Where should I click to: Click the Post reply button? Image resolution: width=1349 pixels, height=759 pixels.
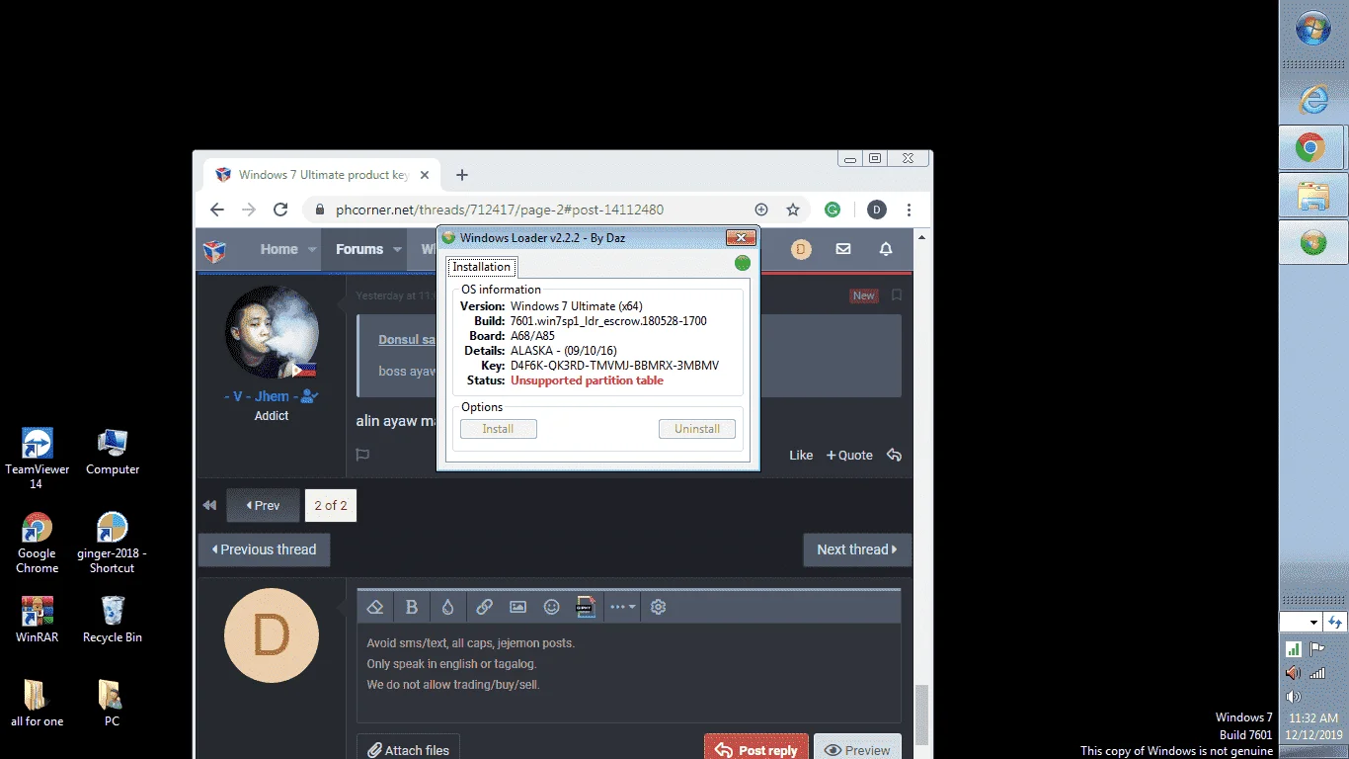756,750
